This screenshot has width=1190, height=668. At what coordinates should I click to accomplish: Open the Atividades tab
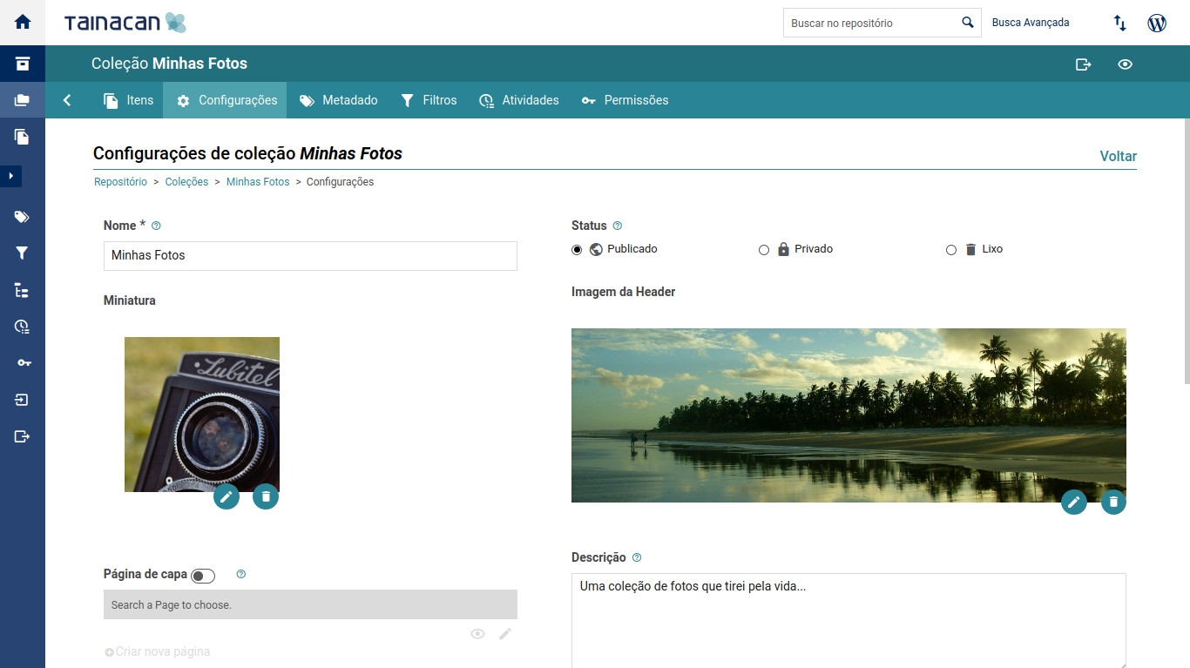tap(519, 100)
